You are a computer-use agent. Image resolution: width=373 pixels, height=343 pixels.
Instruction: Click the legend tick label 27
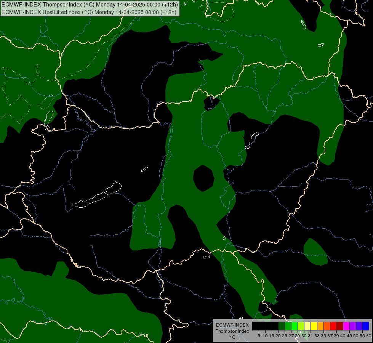(291, 336)
